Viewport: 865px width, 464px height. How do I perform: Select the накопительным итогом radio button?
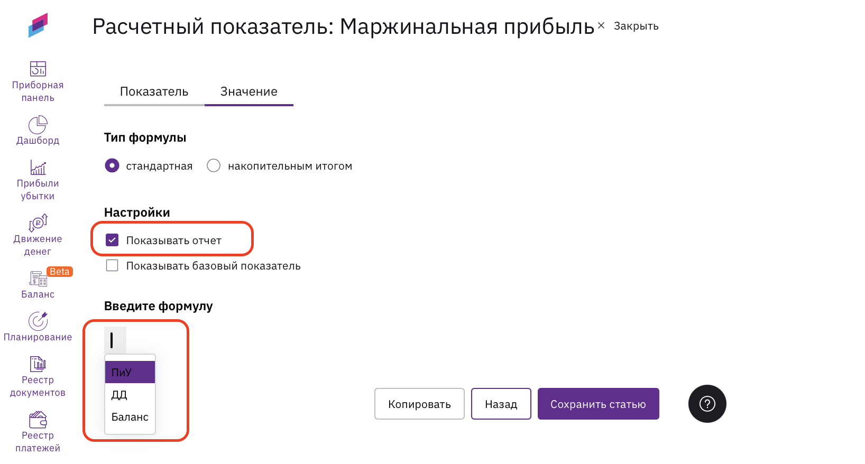click(214, 166)
